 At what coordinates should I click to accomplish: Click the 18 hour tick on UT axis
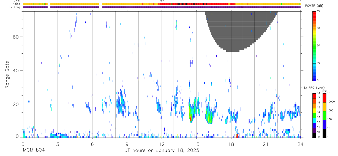(231, 144)
